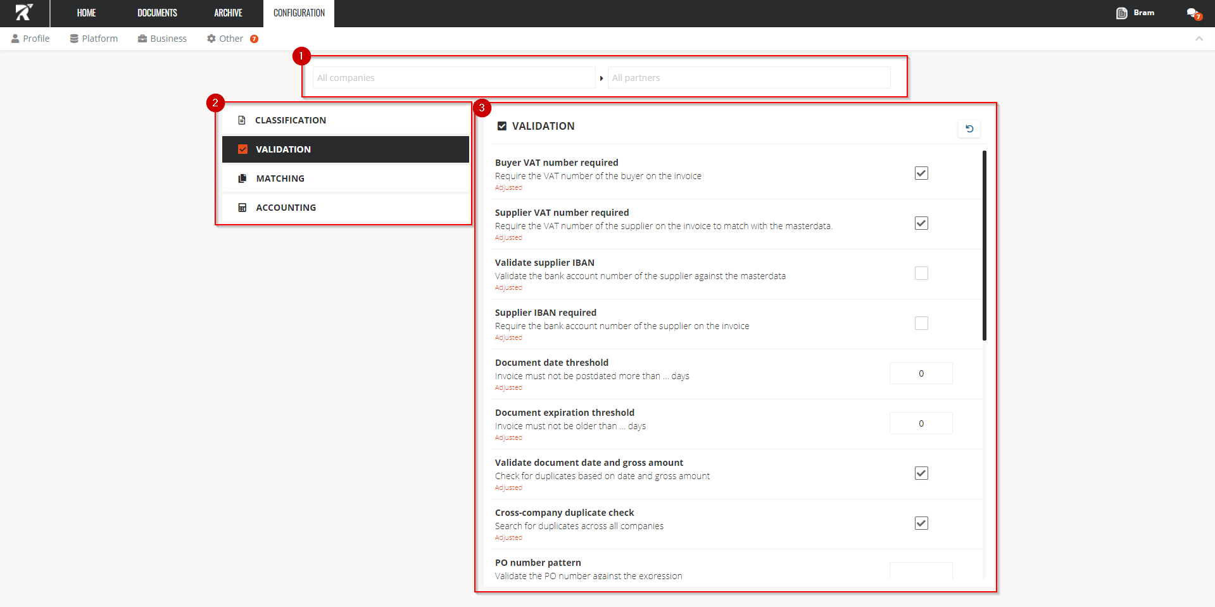Uncheck Buyer VAT number required
The image size is (1215, 607).
[921, 173]
